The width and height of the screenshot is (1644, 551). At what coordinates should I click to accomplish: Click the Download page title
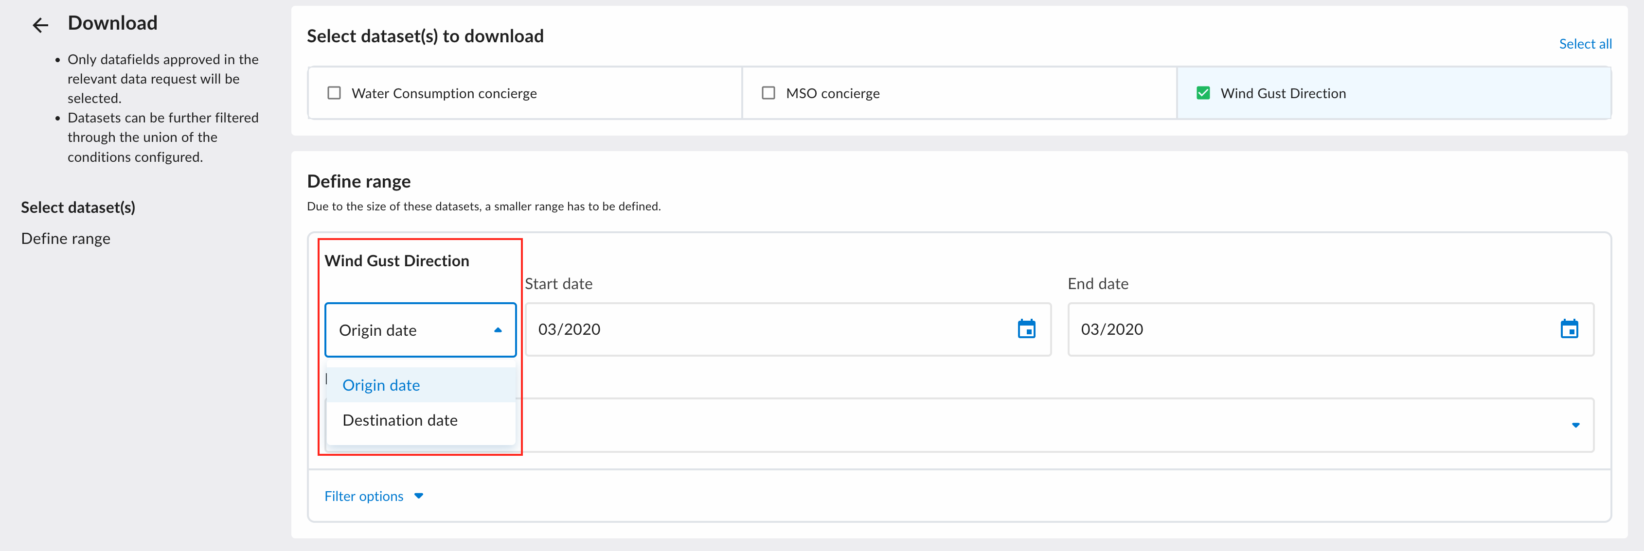click(x=112, y=23)
